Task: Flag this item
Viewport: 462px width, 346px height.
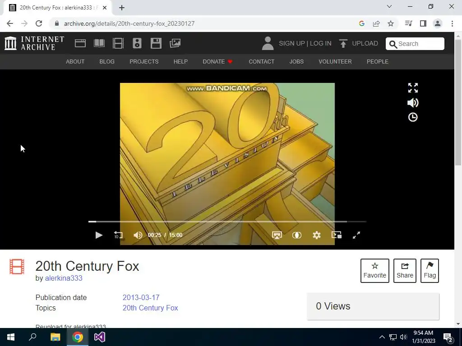Action: pyautogui.click(x=430, y=271)
